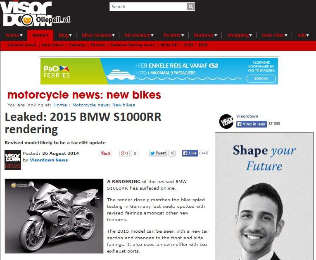Expand the shopping dropdown menu
This screenshot has height=260, width=316.
[x=240, y=35]
